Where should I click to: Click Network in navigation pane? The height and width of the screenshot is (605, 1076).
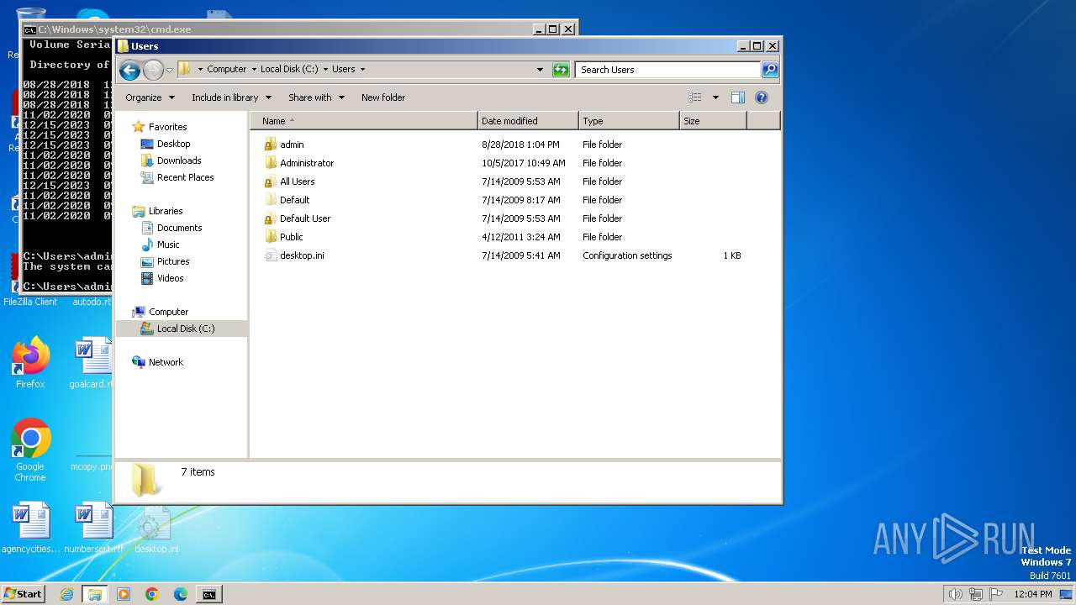166,362
